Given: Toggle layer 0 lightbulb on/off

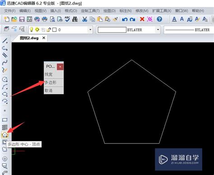Looking at the screenshot, I should coord(31,30).
